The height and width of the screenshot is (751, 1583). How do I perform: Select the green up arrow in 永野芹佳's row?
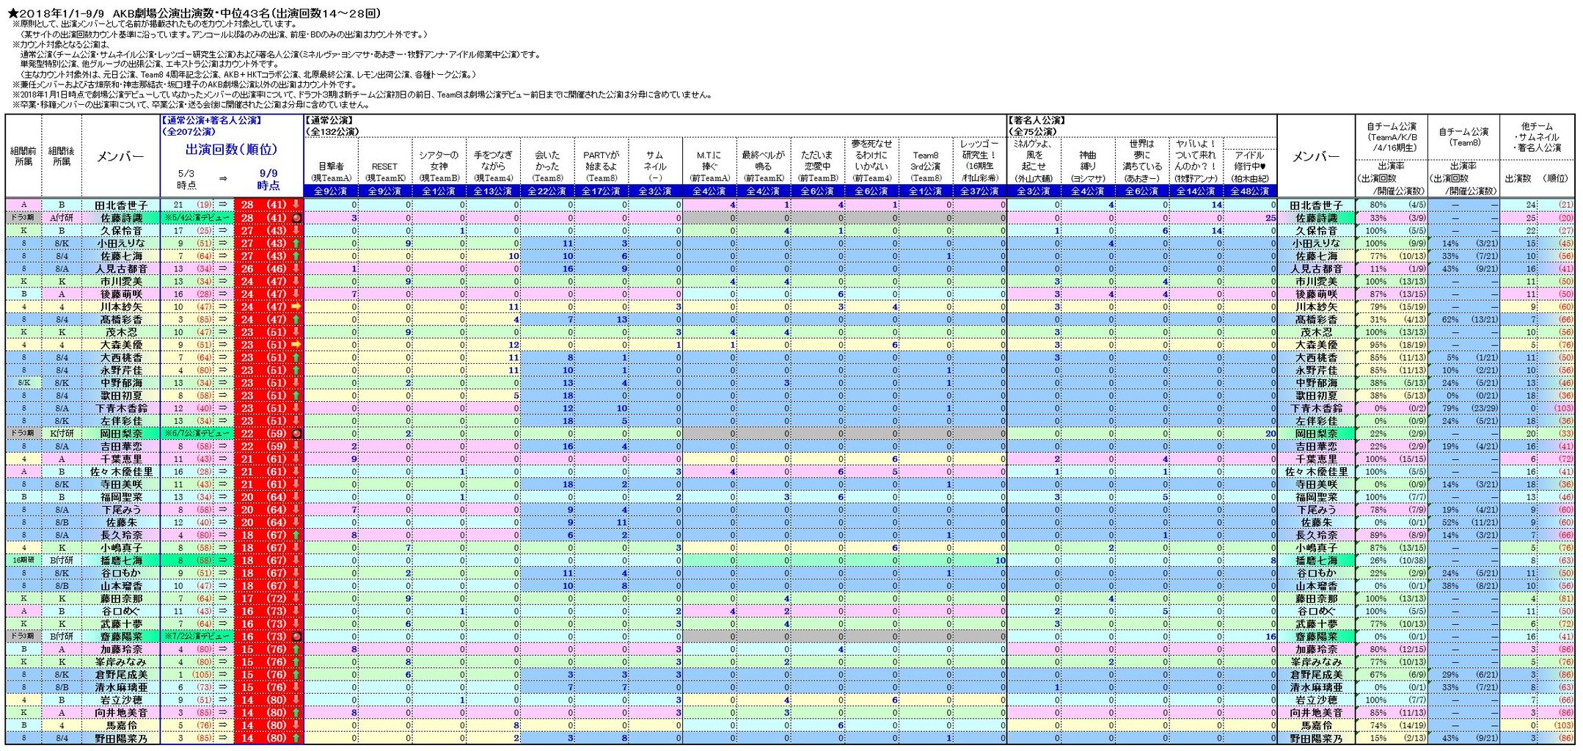tap(296, 370)
